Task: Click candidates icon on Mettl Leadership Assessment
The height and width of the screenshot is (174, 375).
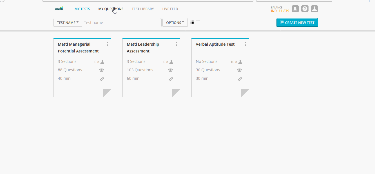Action: coord(171,62)
